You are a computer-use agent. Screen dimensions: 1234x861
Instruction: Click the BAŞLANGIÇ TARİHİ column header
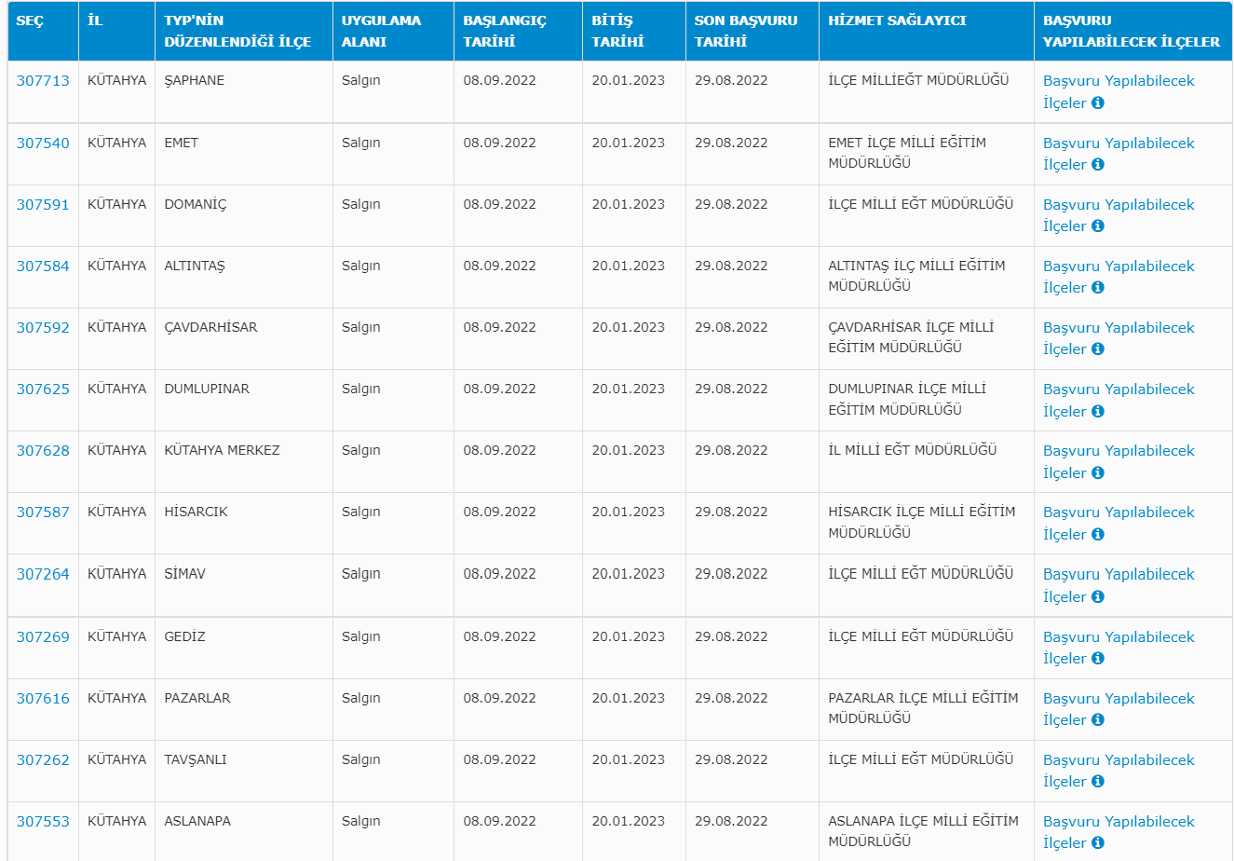[x=505, y=31]
